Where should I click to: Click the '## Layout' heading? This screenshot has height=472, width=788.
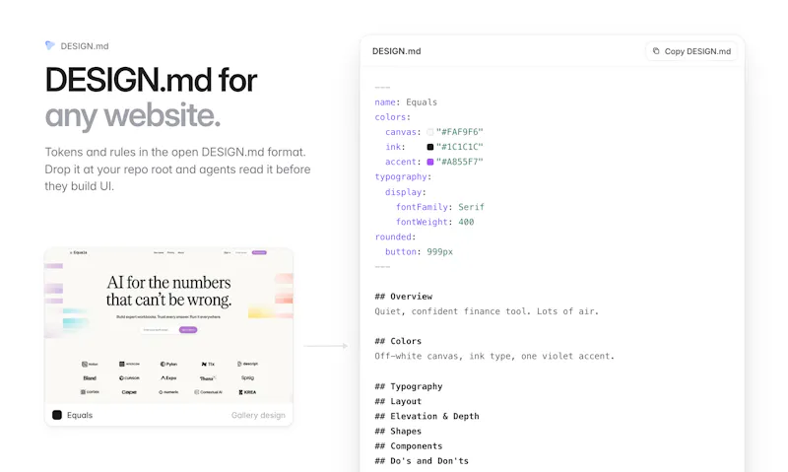coord(398,401)
